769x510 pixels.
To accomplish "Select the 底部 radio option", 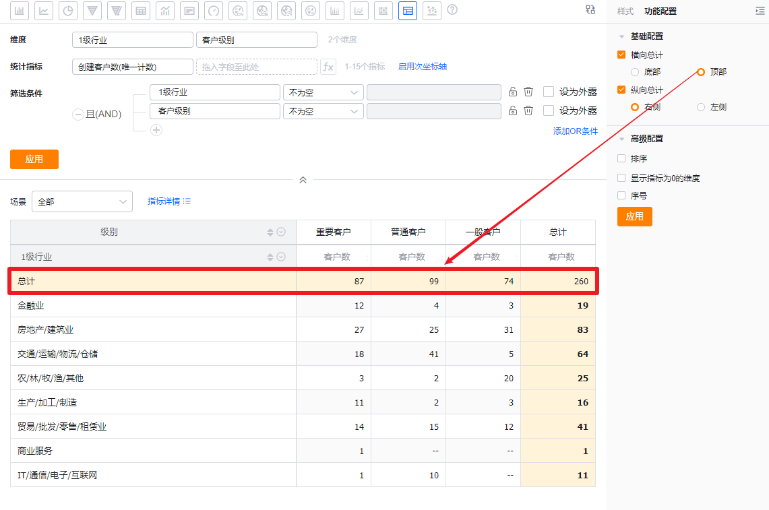I will click(x=635, y=71).
